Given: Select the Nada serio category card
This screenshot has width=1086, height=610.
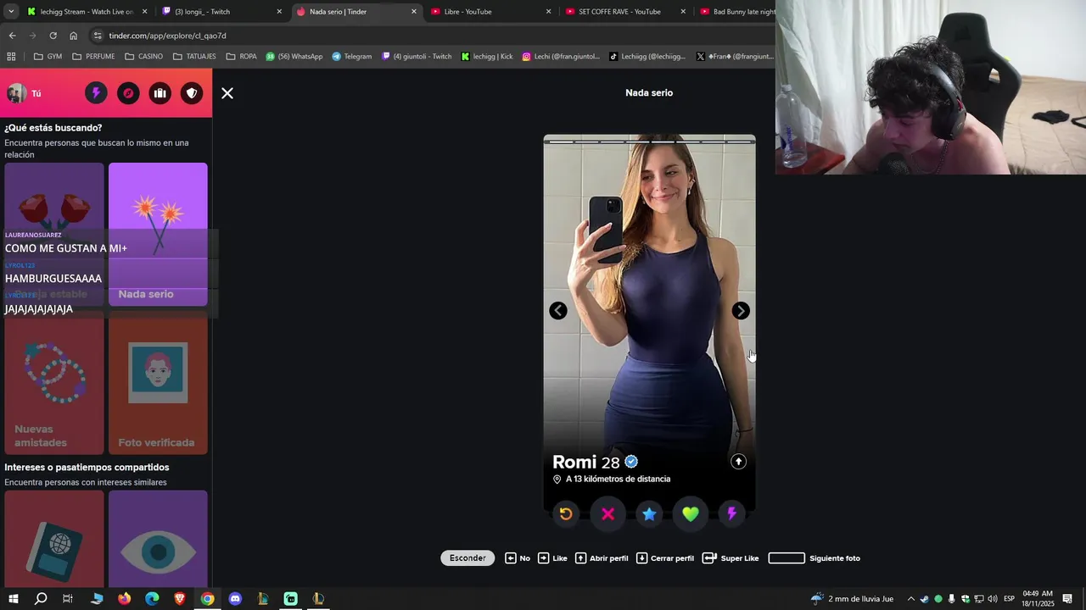Looking at the screenshot, I should pyautogui.click(x=158, y=234).
